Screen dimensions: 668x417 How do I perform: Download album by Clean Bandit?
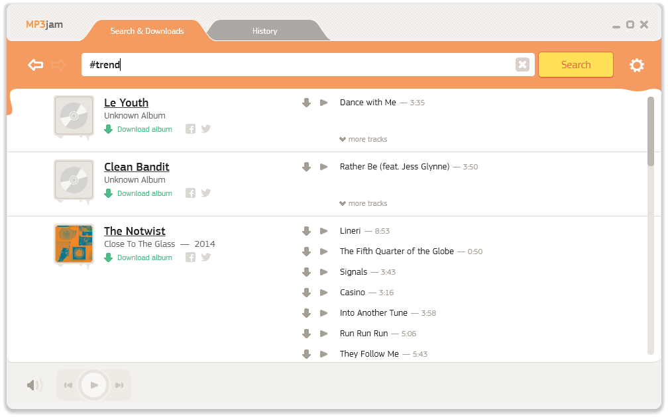point(139,193)
